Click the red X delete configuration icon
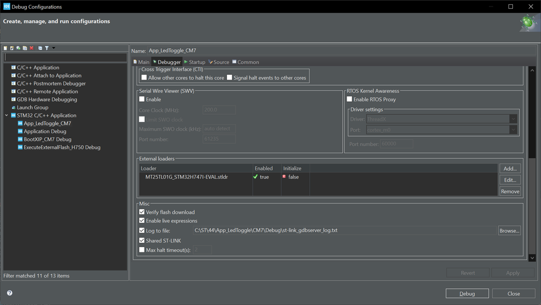541x305 pixels. tap(31, 48)
